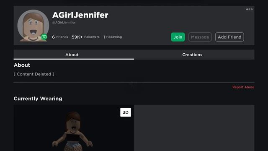Join AGirlJennifer's current game

[178, 37]
